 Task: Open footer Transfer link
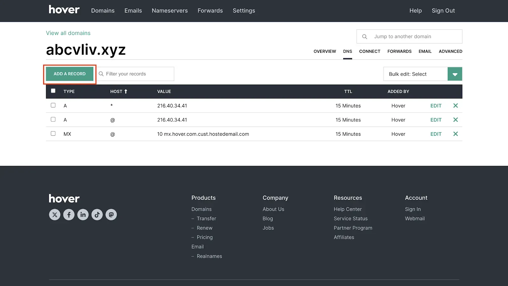[206, 219]
